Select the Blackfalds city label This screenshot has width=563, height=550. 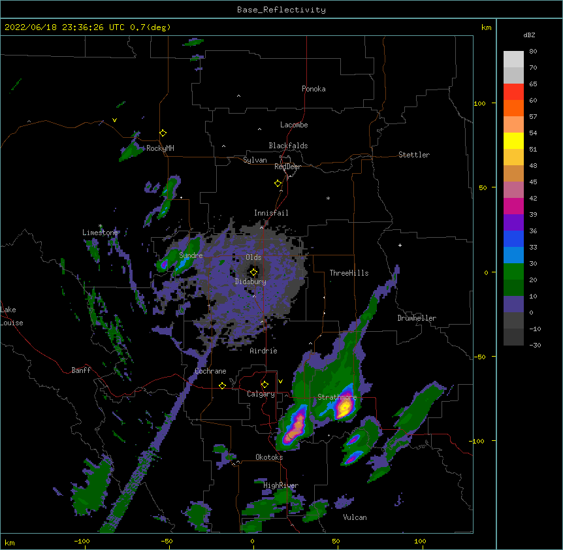[x=288, y=146]
